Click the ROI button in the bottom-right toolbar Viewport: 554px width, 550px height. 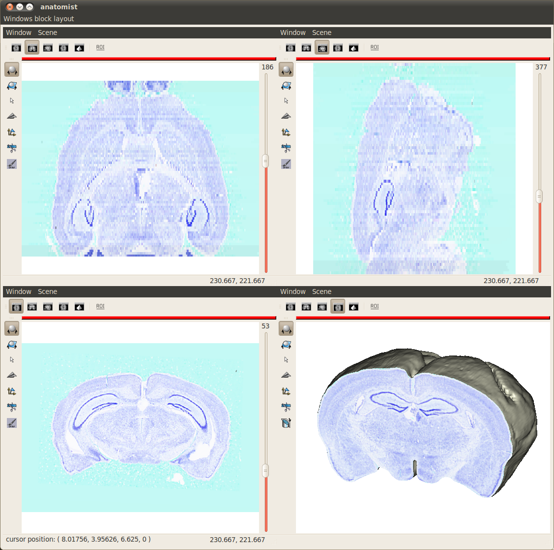375,306
